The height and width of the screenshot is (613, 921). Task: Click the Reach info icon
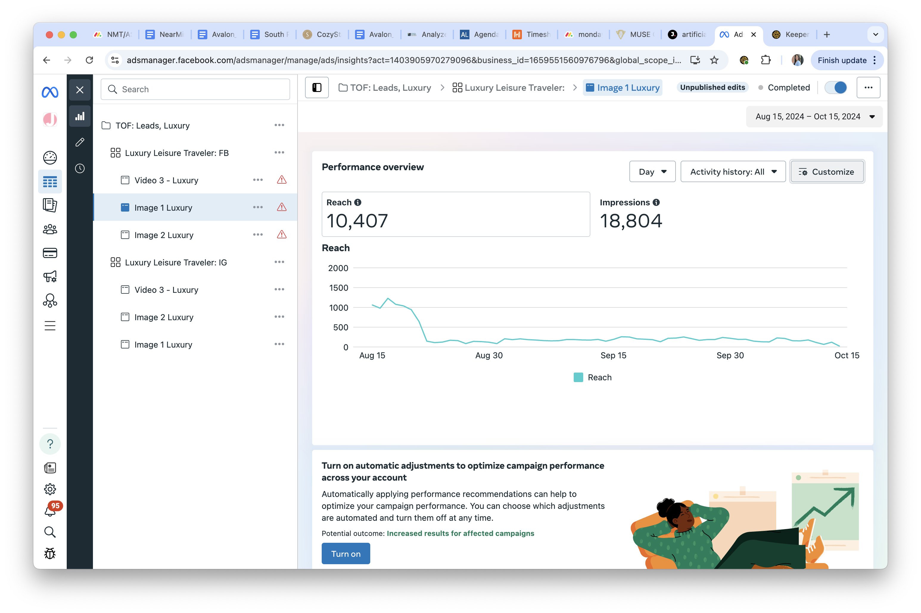pyautogui.click(x=358, y=203)
